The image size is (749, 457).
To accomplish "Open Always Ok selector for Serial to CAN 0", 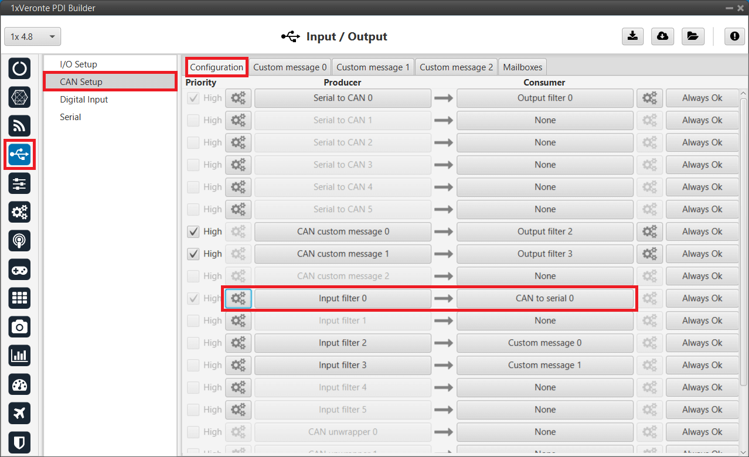I will pos(702,98).
